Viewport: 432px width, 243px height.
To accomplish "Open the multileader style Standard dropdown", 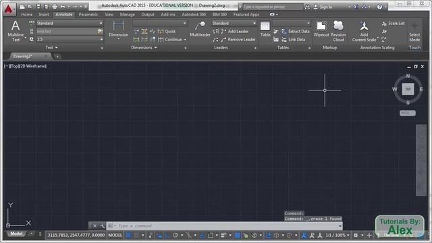I will tap(234, 23).
